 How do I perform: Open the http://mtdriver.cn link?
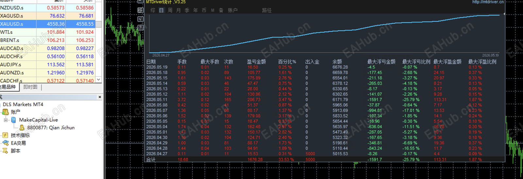coord(488,2)
